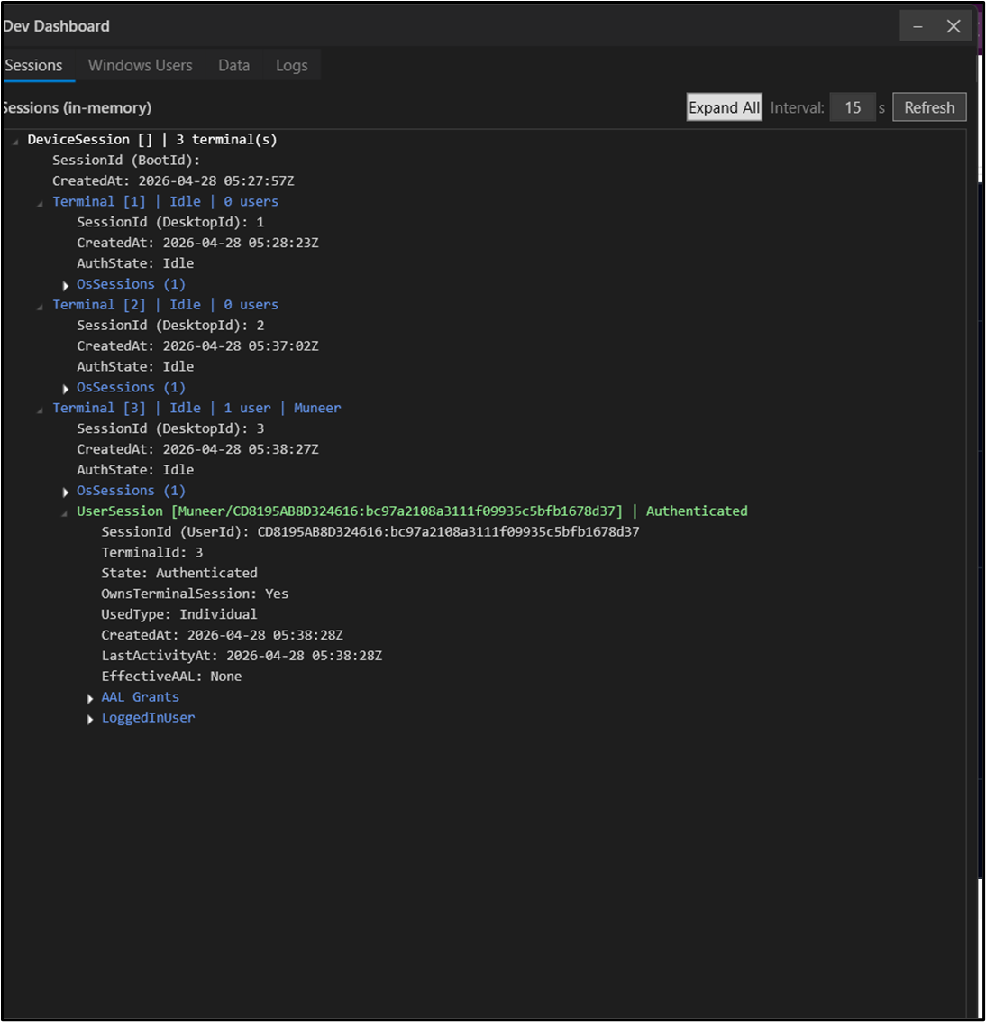This screenshot has width=986, height=1022.
Task: Select the green UserSession Authenticated row
Action: [412, 511]
